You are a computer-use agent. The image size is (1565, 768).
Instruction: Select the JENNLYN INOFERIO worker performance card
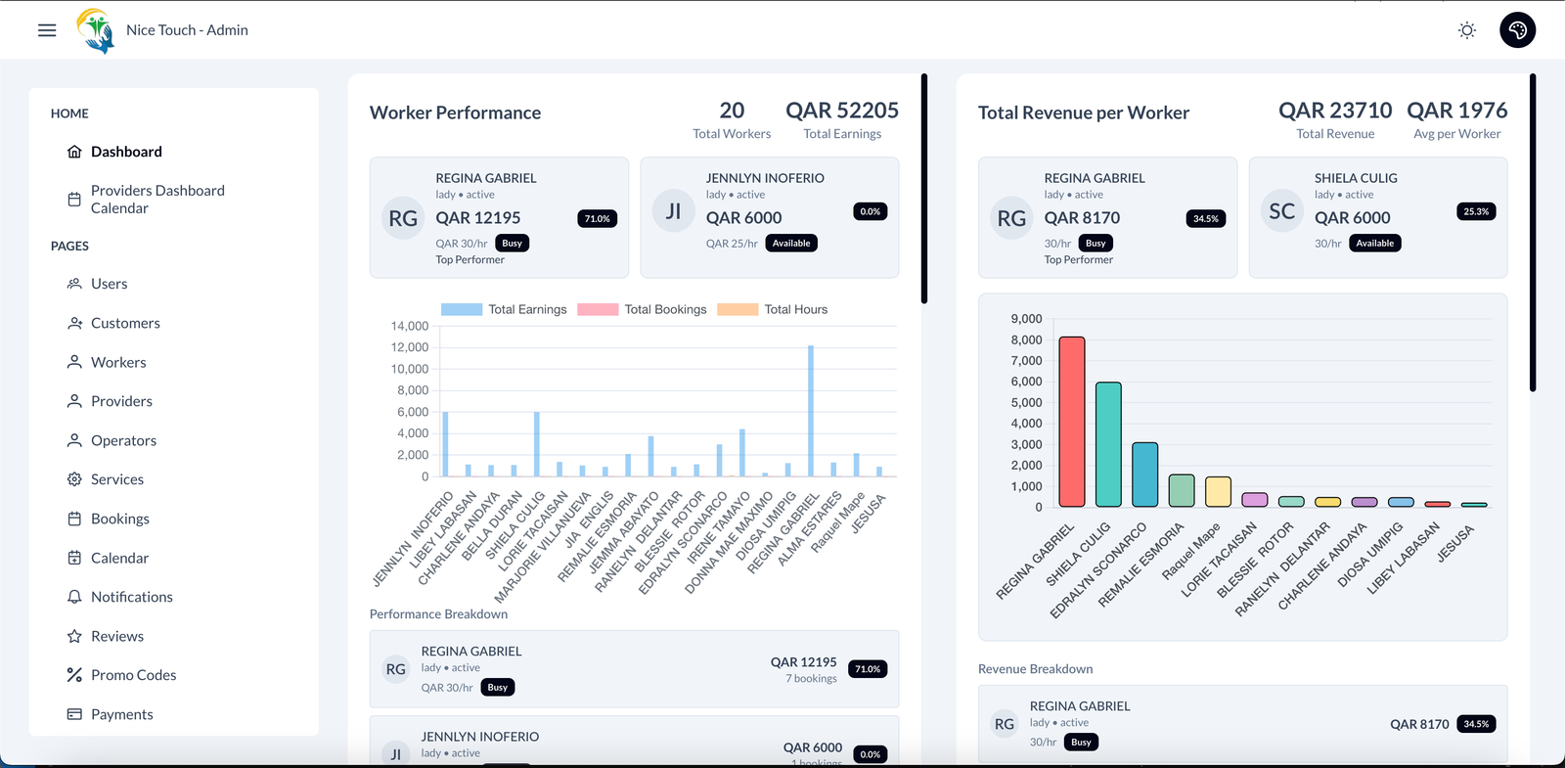coord(769,217)
